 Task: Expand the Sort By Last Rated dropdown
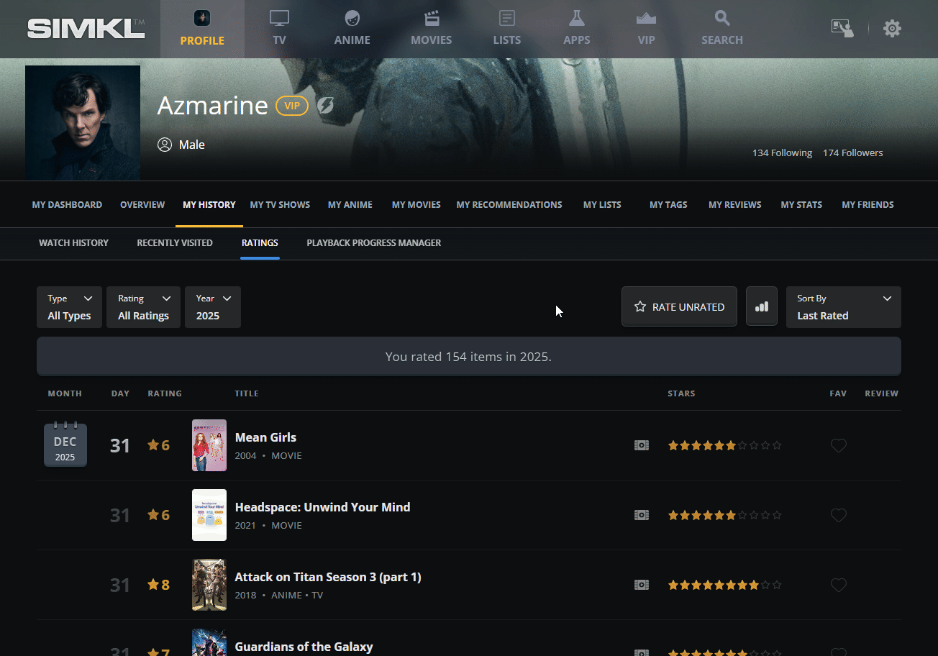843,307
